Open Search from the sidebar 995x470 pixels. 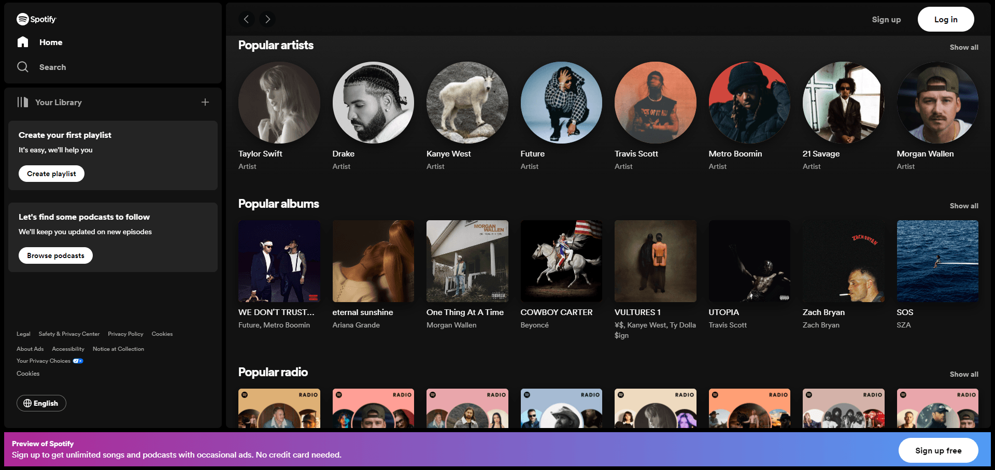(41, 67)
